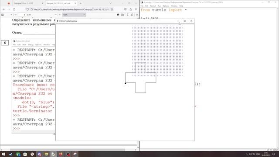Open the blue checkmark taskbar app
Viewport: 279px width, 157px height.
click(10, 154)
